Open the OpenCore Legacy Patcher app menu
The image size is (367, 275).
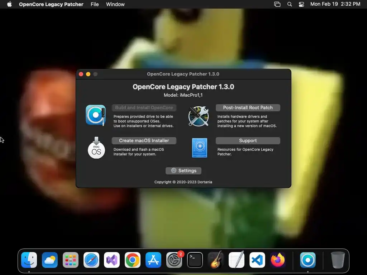click(51, 4)
